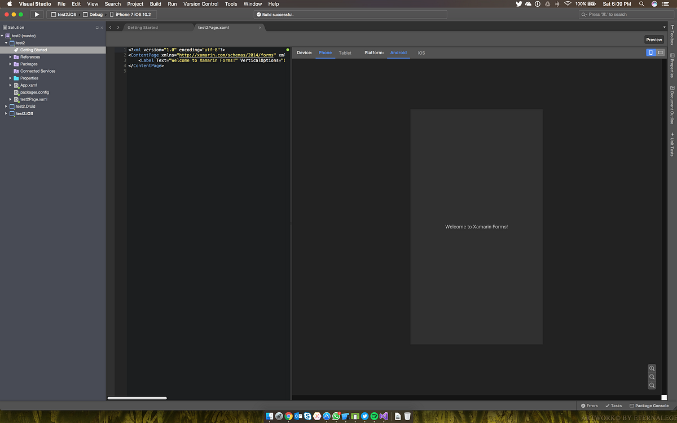Open the iPhone 7 iOS 10.2 device selector
677x423 pixels.
click(132, 14)
